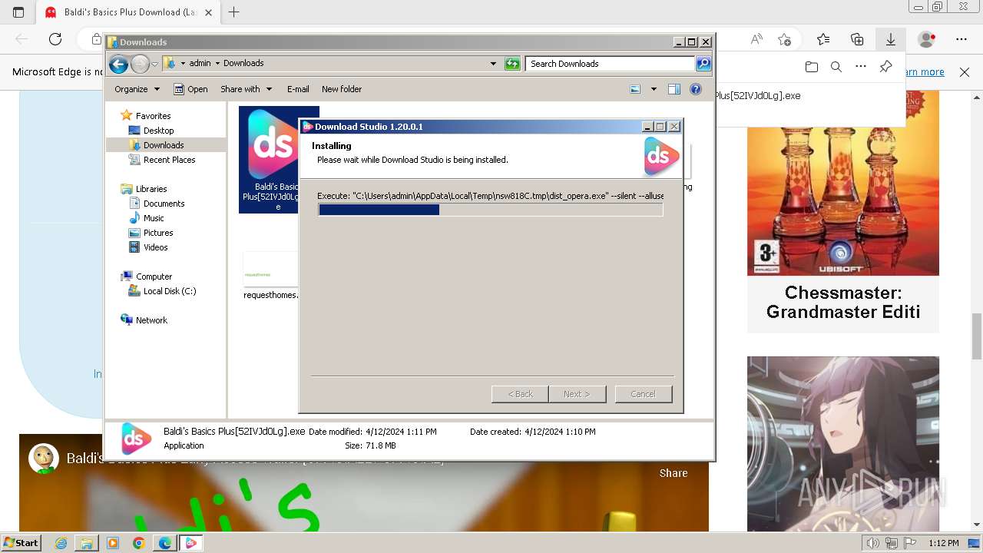Expand the Share with menu
The image size is (983, 553).
[x=246, y=89]
